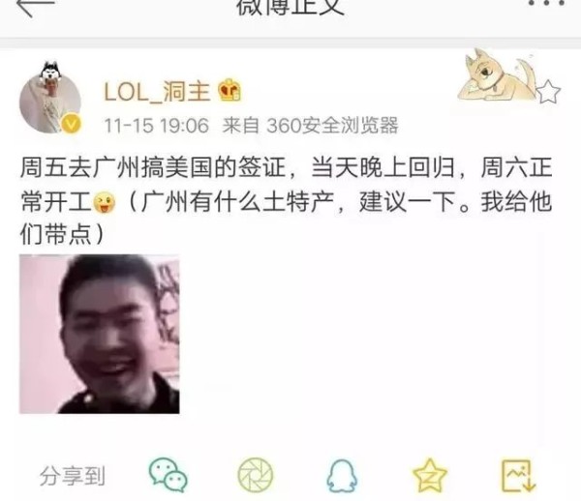
Task: Save the image with download icon
Action: click(x=519, y=476)
